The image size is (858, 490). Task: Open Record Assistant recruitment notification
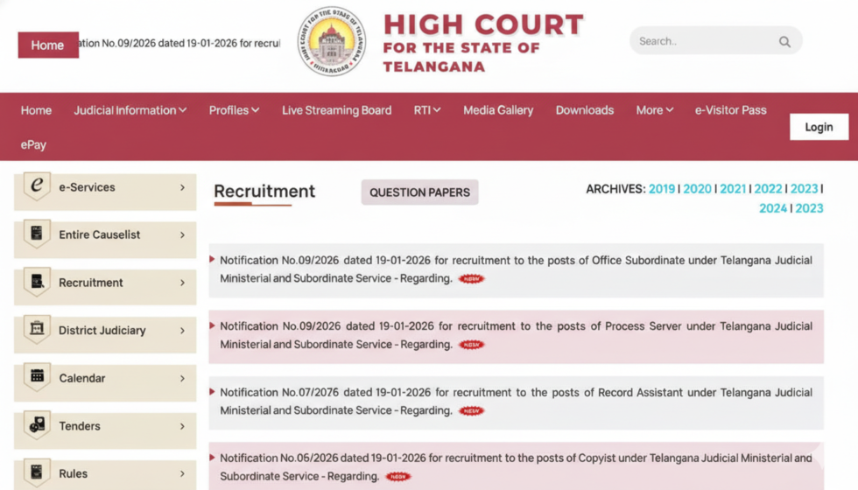516,402
